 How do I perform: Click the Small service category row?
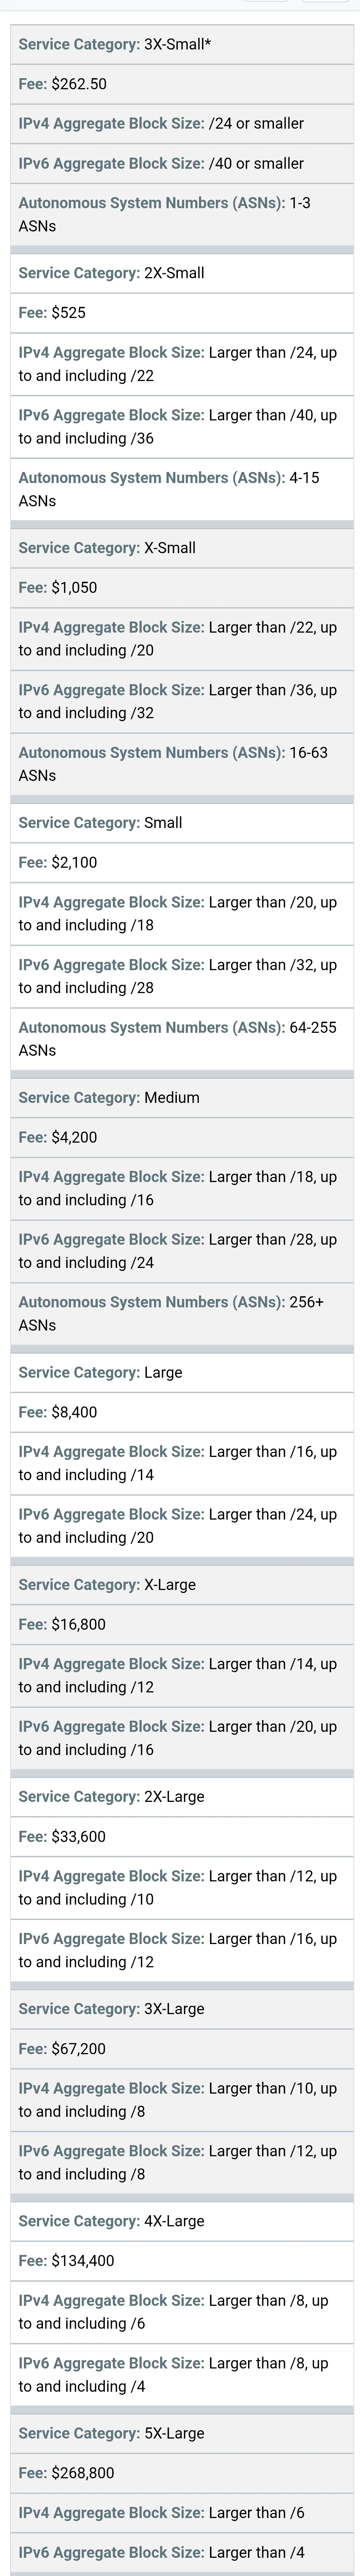coord(182,823)
